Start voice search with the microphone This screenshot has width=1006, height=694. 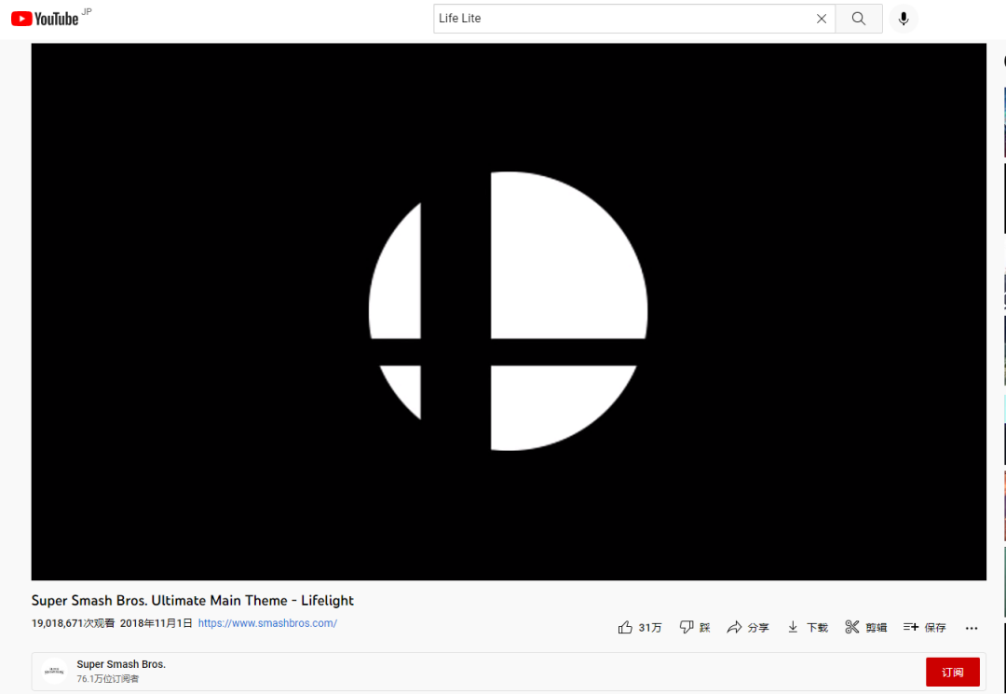point(904,19)
